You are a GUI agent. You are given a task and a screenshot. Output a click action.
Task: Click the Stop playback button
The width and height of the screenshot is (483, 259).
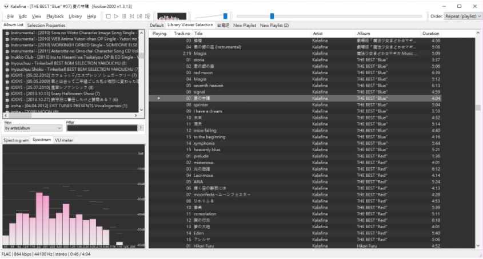click(x=109, y=17)
